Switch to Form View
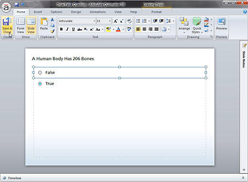This screenshot has width=248, height=182. [21, 25]
